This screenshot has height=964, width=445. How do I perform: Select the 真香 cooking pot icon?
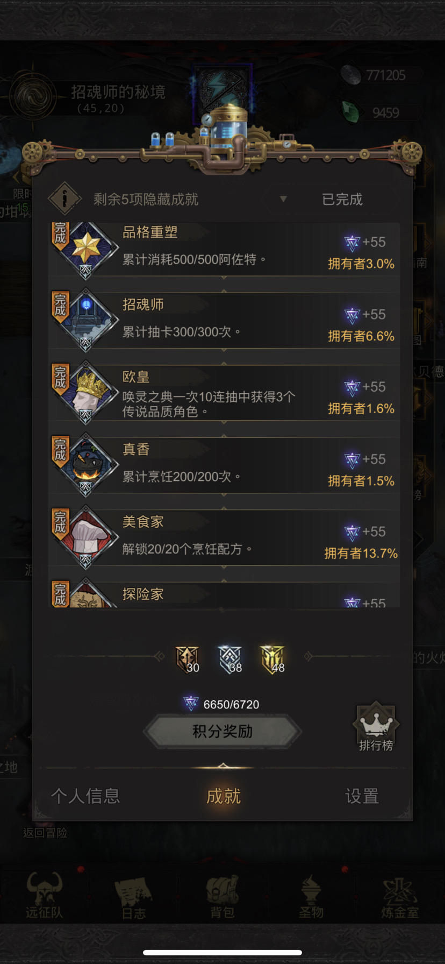pos(86,464)
